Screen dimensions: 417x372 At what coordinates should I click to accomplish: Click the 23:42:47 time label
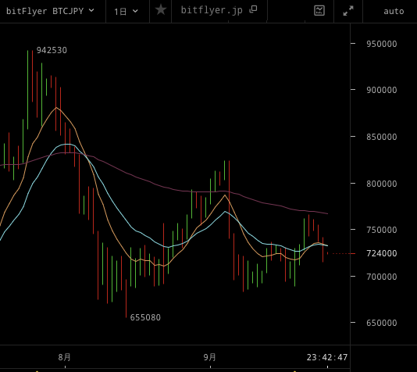pos(327,357)
